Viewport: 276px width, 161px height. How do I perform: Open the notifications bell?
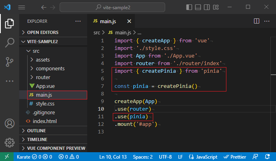click(267, 157)
